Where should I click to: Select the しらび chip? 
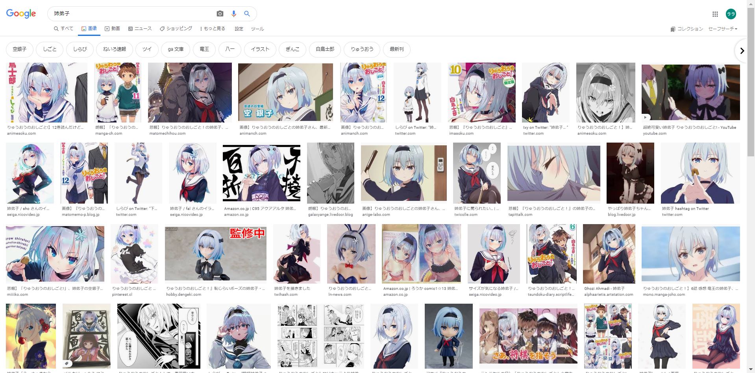[80, 49]
